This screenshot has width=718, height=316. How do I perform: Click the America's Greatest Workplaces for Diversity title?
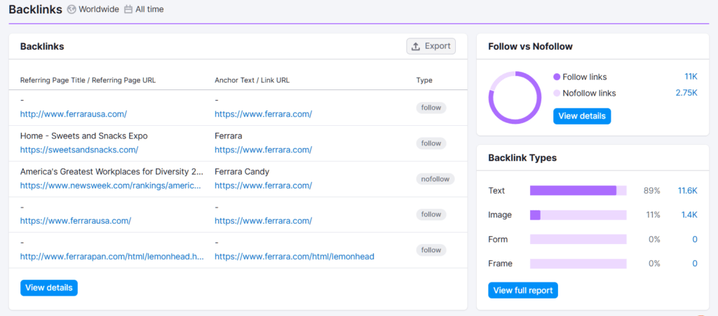pos(111,172)
